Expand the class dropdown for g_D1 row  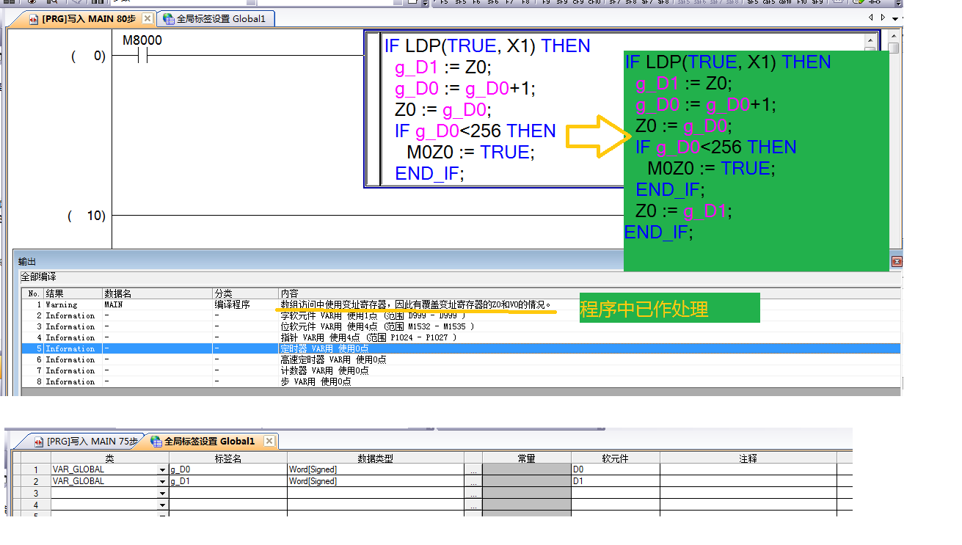(x=162, y=482)
